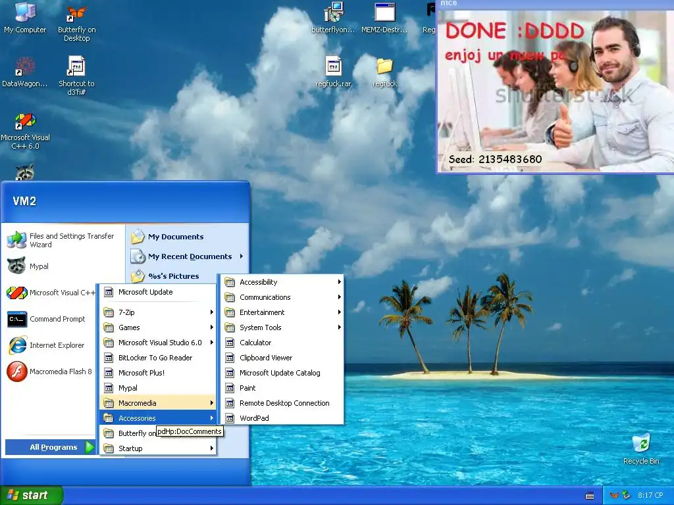Screen dimensions: 674x505
Task: Expand the Startup program folder
Action: (x=158, y=448)
